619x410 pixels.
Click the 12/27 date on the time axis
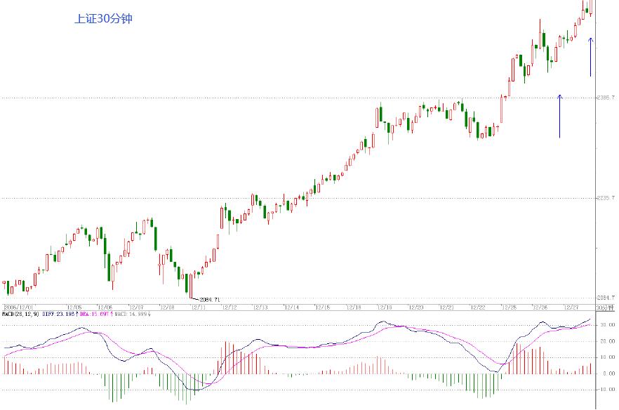[x=571, y=307]
